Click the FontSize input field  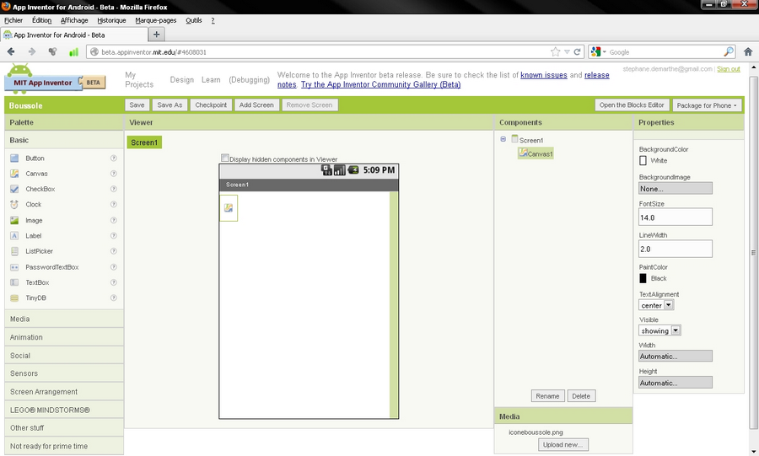676,217
